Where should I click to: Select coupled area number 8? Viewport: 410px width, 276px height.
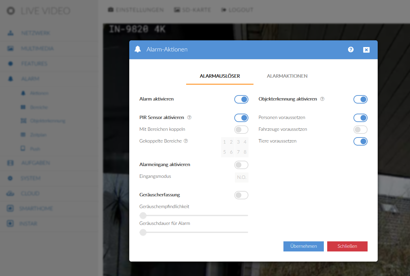click(245, 152)
